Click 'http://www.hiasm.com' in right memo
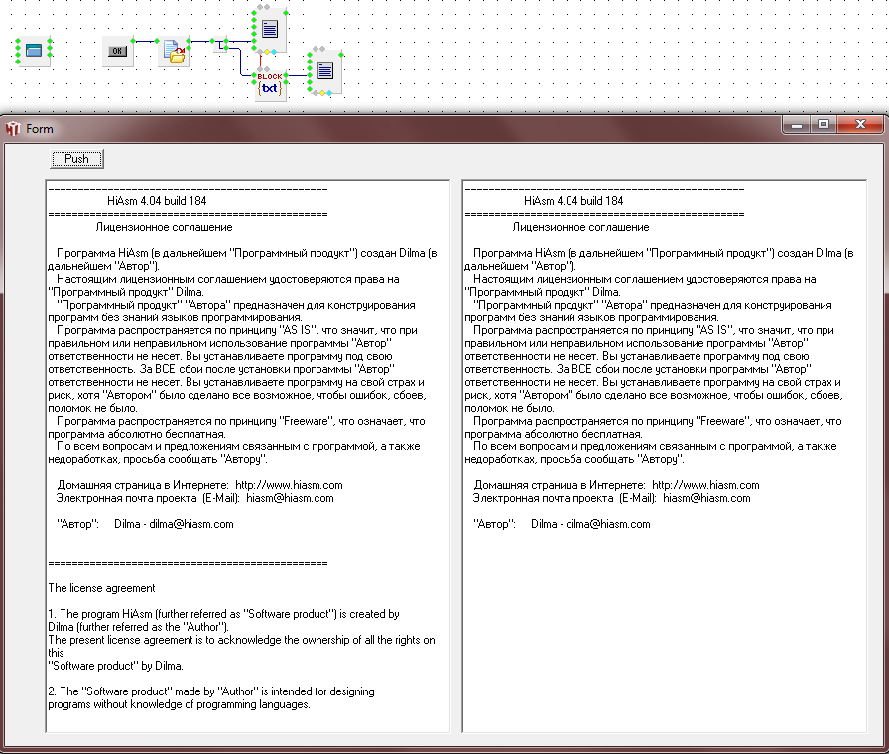889x754 pixels. coord(705,485)
